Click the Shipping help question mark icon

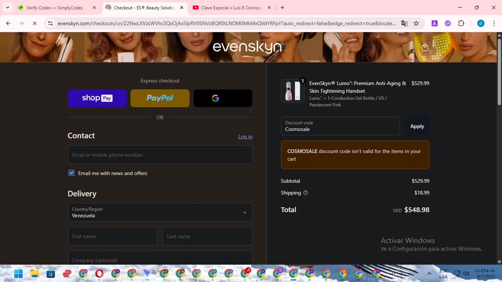click(x=305, y=193)
